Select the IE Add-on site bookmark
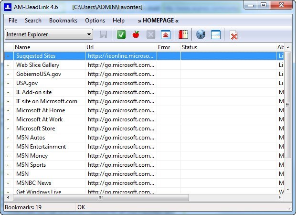 34,92
